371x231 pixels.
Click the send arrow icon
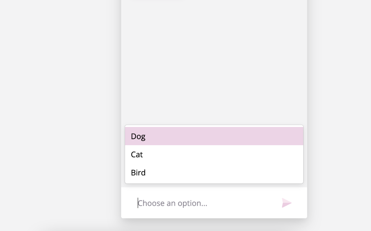point(287,203)
